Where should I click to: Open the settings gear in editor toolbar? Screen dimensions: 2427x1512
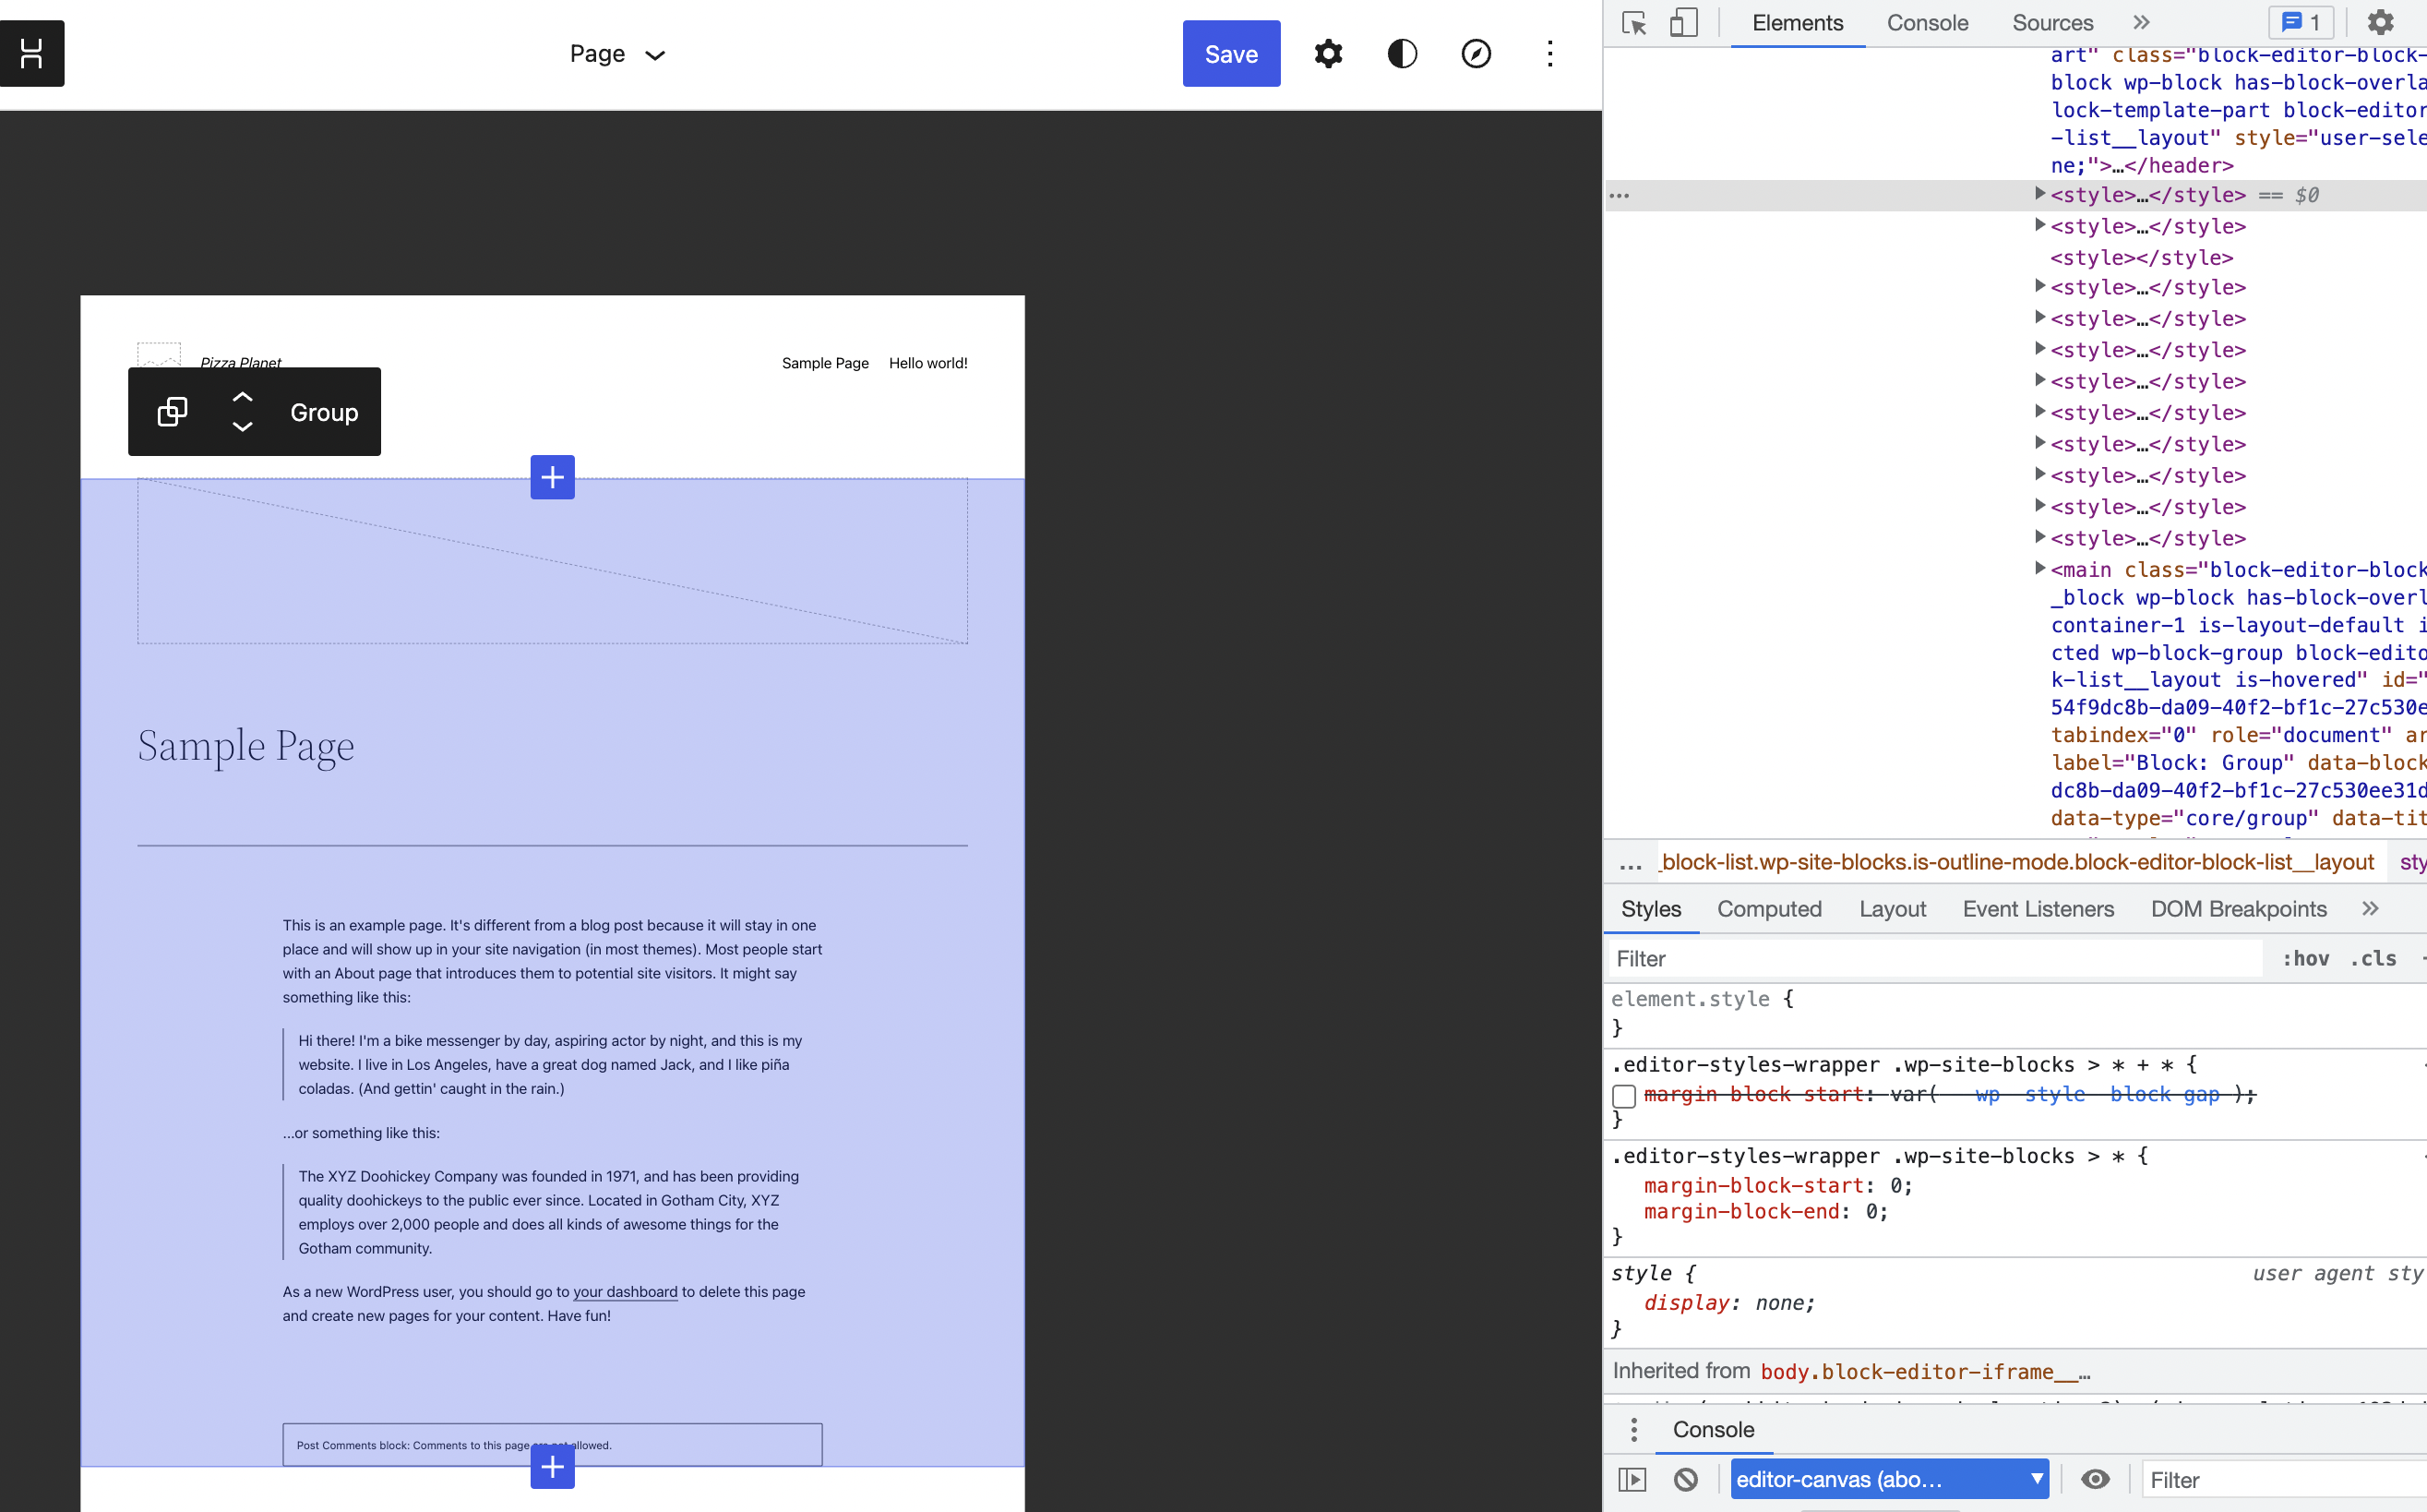[1327, 54]
